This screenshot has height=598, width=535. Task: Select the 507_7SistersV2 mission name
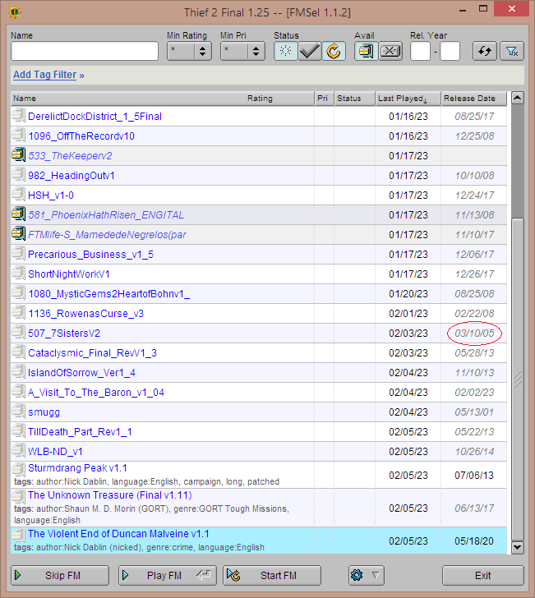[x=64, y=333]
